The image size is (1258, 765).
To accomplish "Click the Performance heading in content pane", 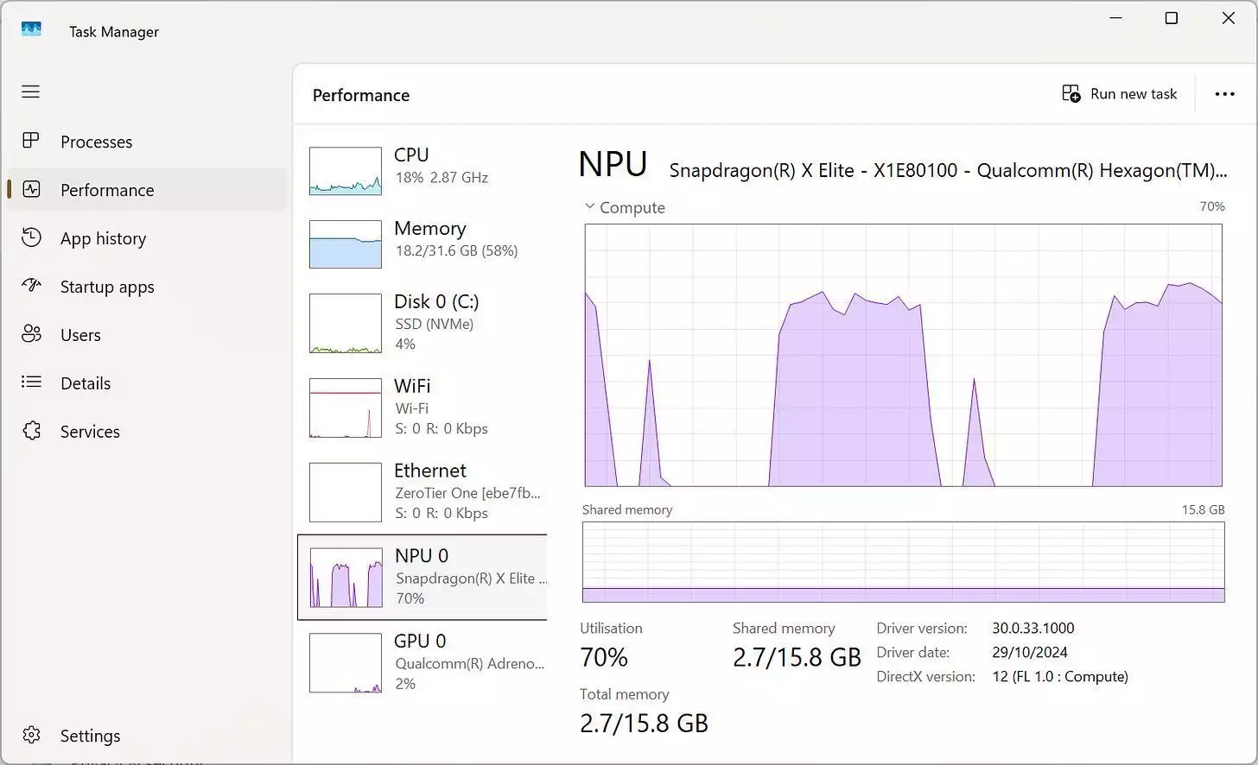I will 361,95.
